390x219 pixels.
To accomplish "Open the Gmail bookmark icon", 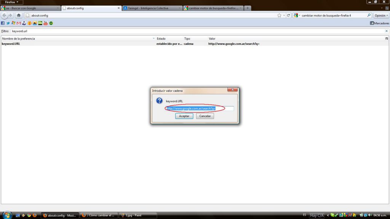I will tap(19, 23).
